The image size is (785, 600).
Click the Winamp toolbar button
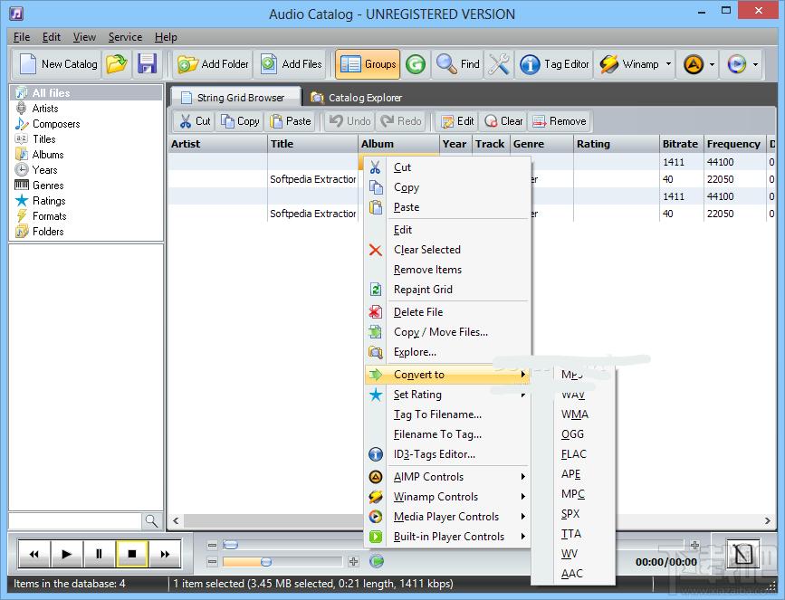[628, 64]
